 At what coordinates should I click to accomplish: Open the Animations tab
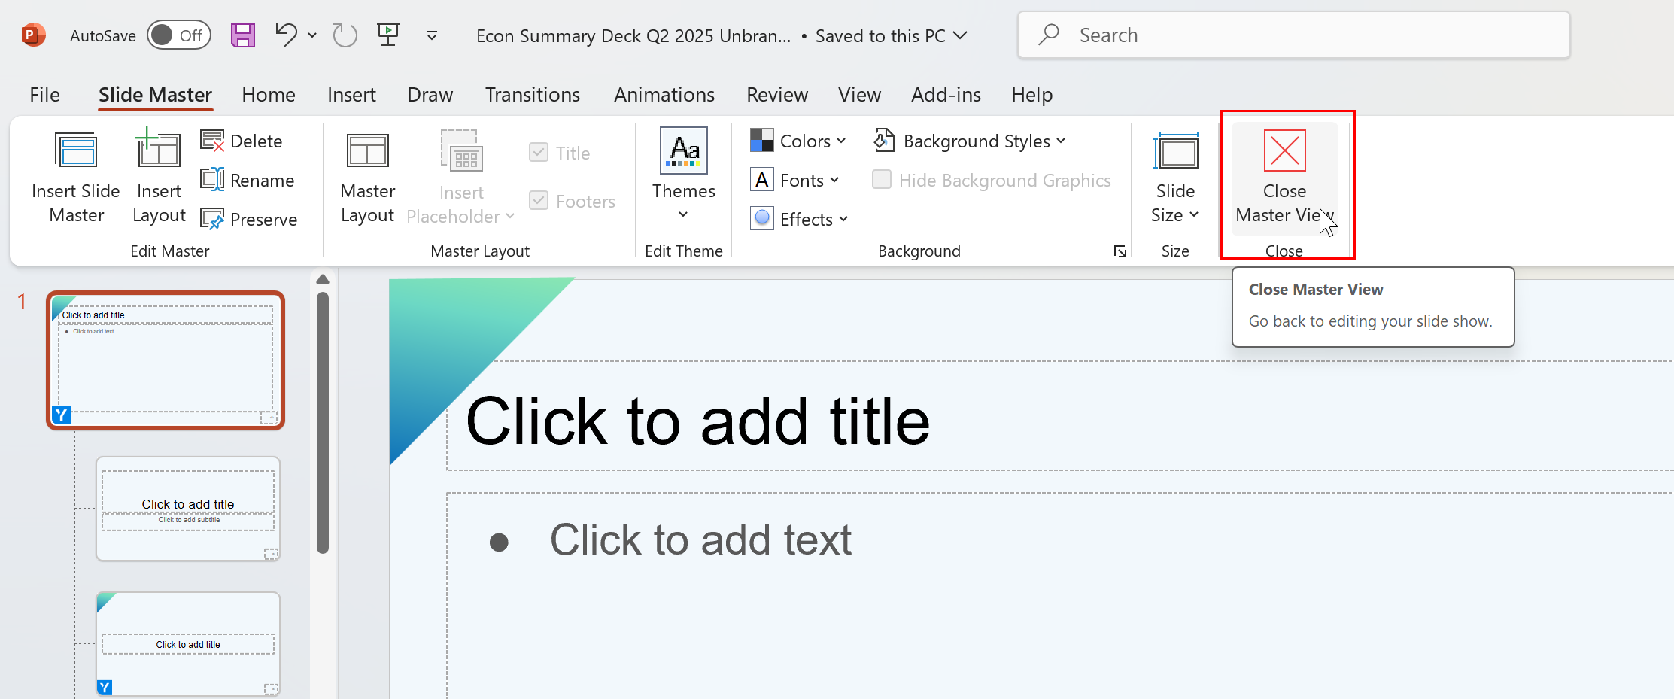664,95
